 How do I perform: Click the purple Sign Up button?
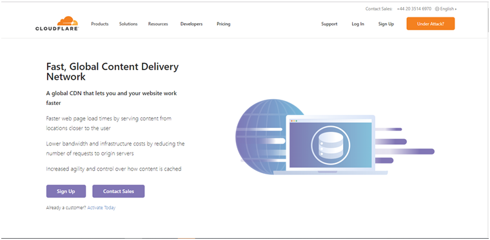click(x=66, y=191)
